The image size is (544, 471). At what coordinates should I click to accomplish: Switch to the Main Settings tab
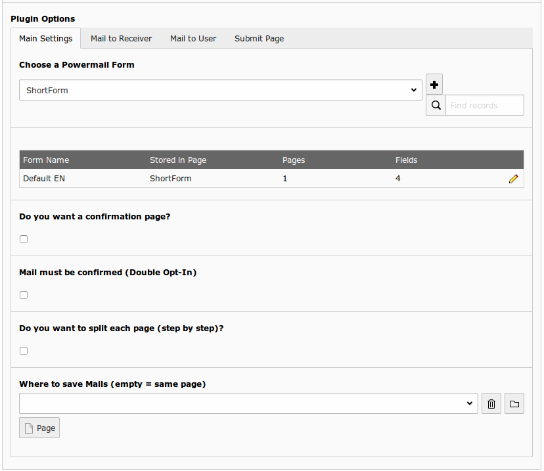tap(45, 39)
